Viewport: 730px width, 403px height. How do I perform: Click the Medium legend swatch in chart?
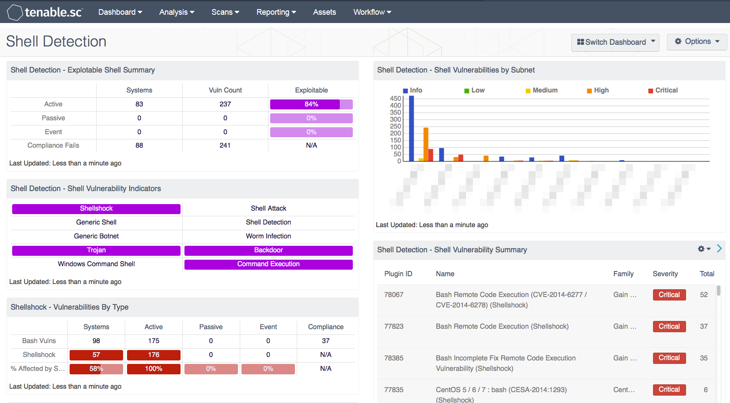528,91
